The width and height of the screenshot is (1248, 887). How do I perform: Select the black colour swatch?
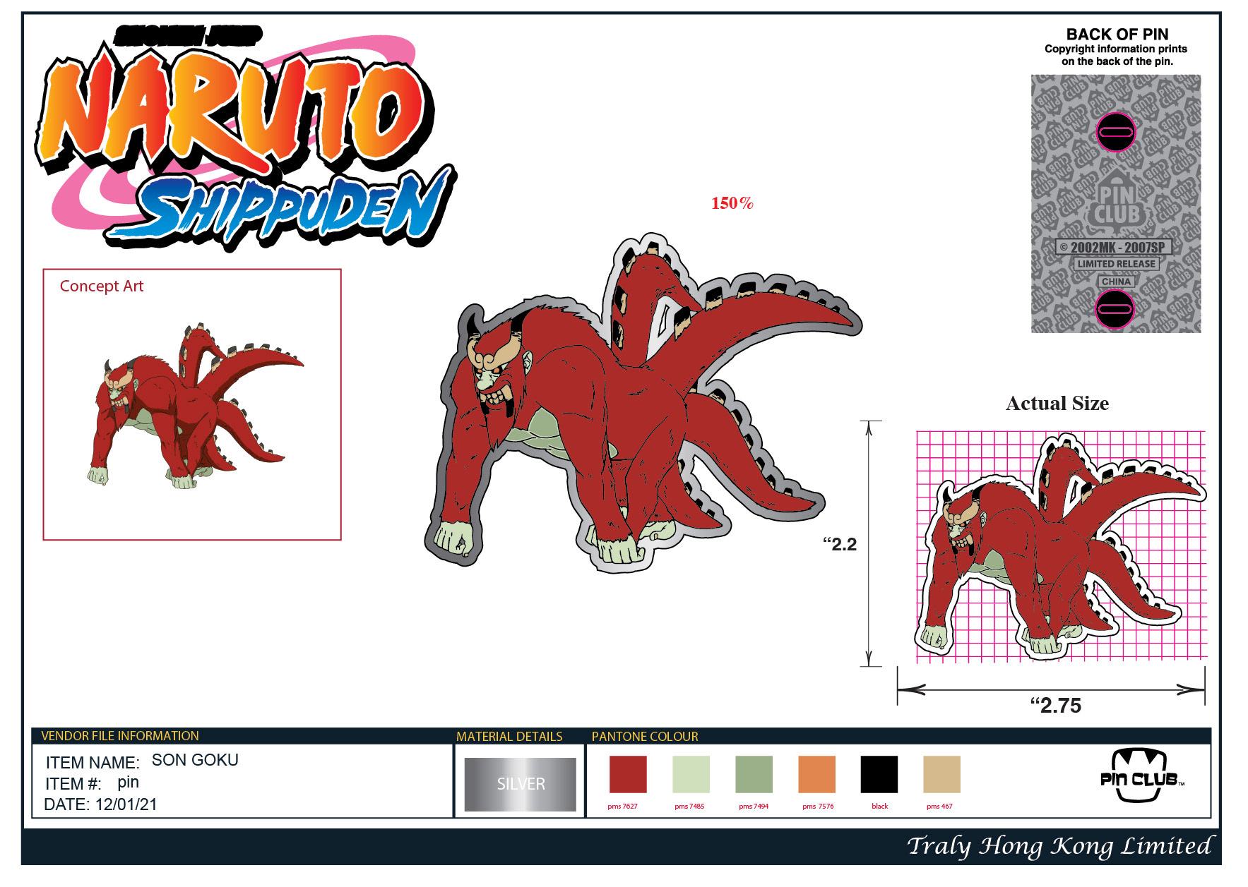[879, 774]
